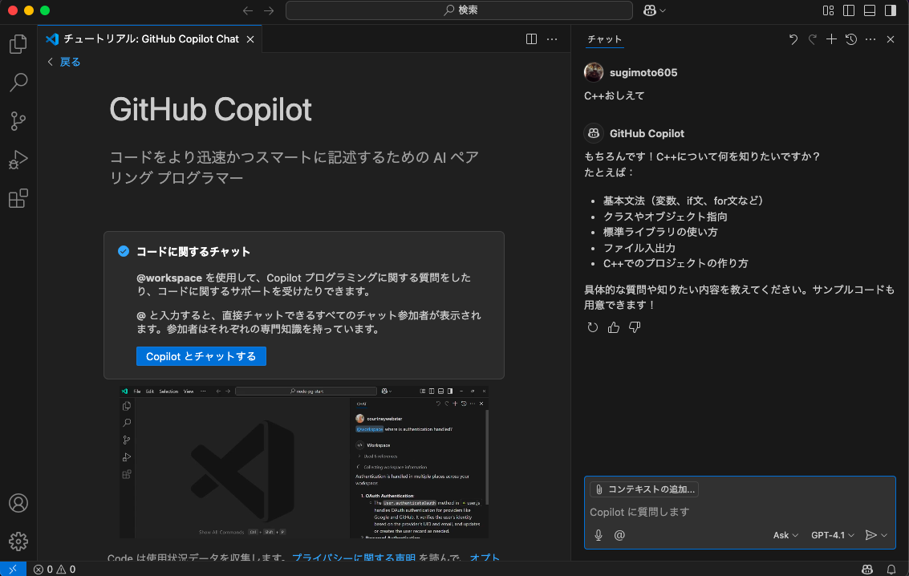Mark response unhelpful with thumbs down
The image size is (909, 576).
point(635,327)
